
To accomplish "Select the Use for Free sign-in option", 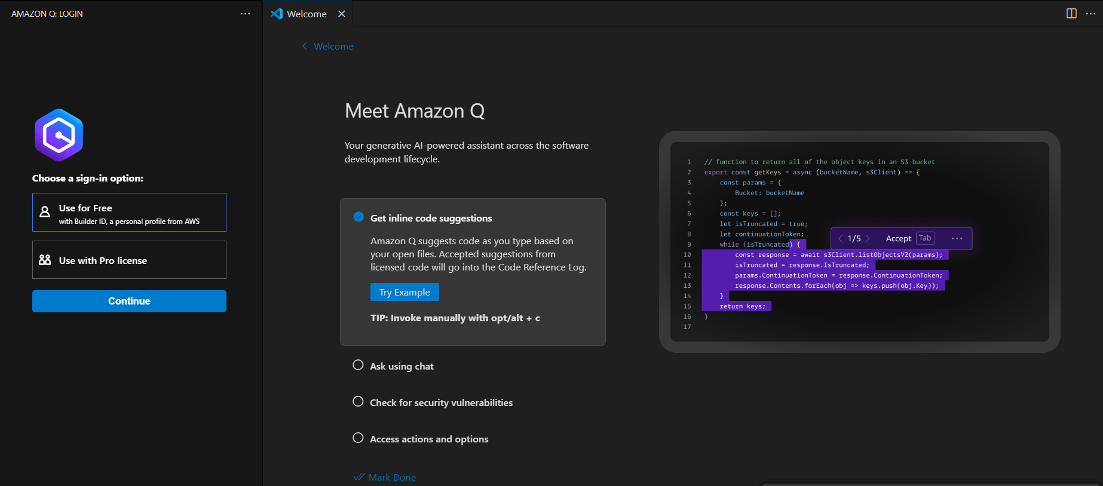I will point(129,212).
